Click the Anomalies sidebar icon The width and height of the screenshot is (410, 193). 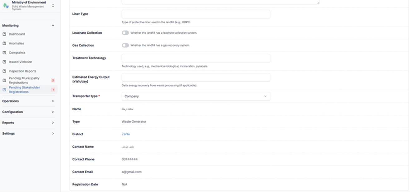tap(4, 43)
